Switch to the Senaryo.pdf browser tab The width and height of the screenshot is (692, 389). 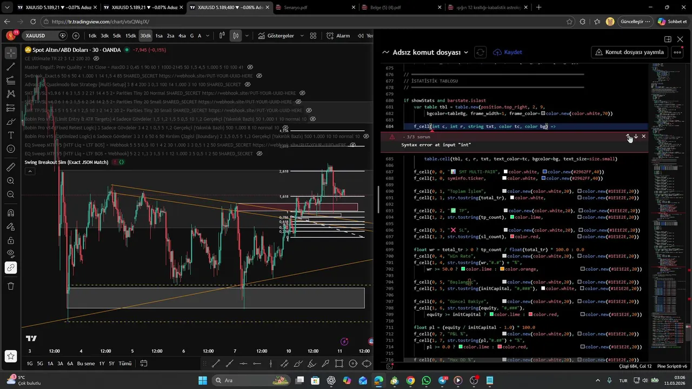[x=315, y=7]
